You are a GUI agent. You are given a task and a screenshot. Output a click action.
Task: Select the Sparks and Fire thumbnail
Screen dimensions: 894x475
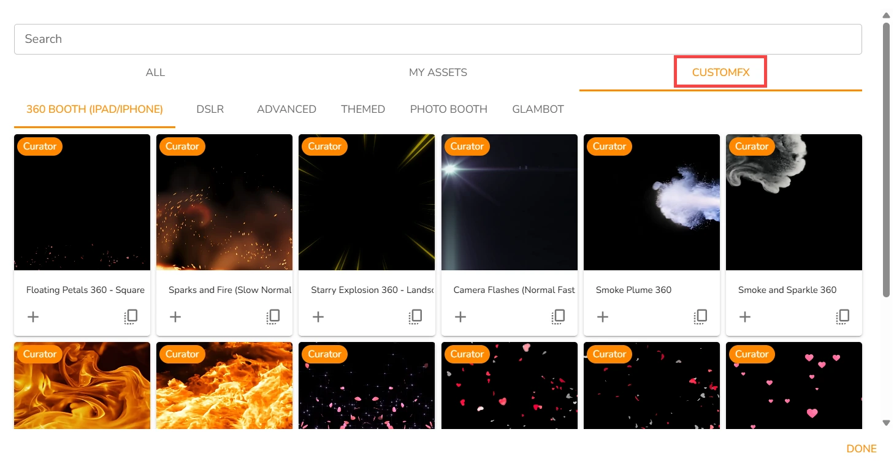[x=224, y=202]
